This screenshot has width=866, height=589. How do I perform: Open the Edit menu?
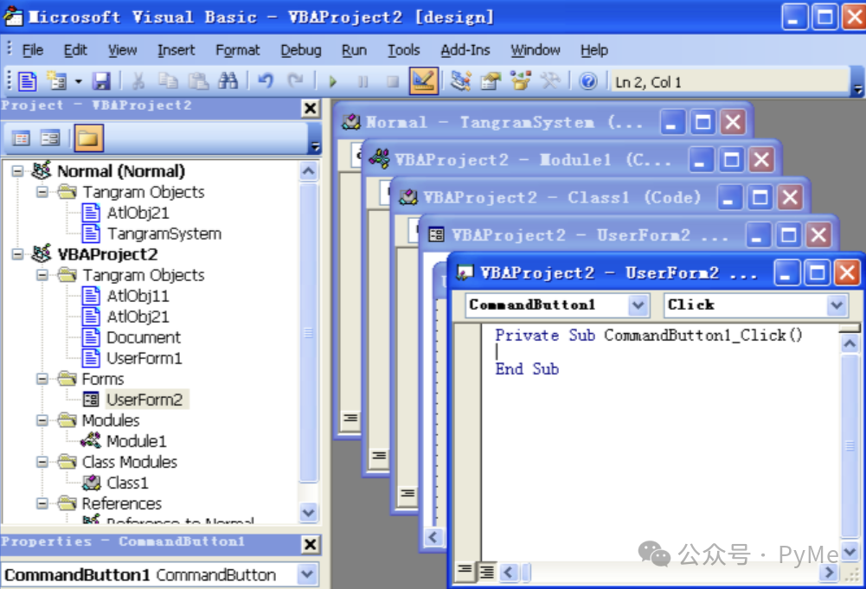coord(75,50)
